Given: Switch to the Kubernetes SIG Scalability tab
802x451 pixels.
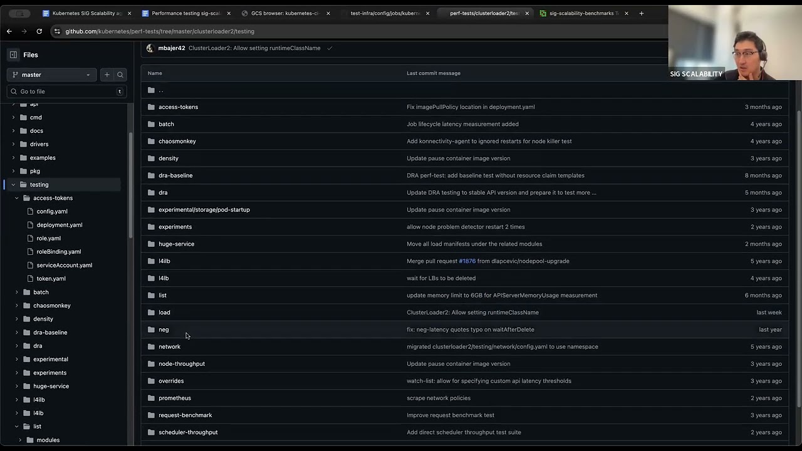Looking at the screenshot, I should [86, 13].
